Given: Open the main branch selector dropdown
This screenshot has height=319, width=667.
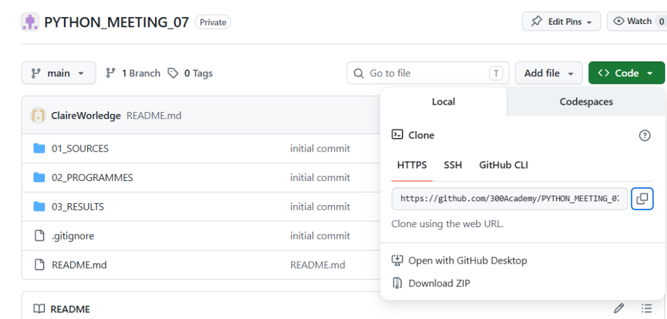Looking at the screenshot, I should tap(59, 73).
